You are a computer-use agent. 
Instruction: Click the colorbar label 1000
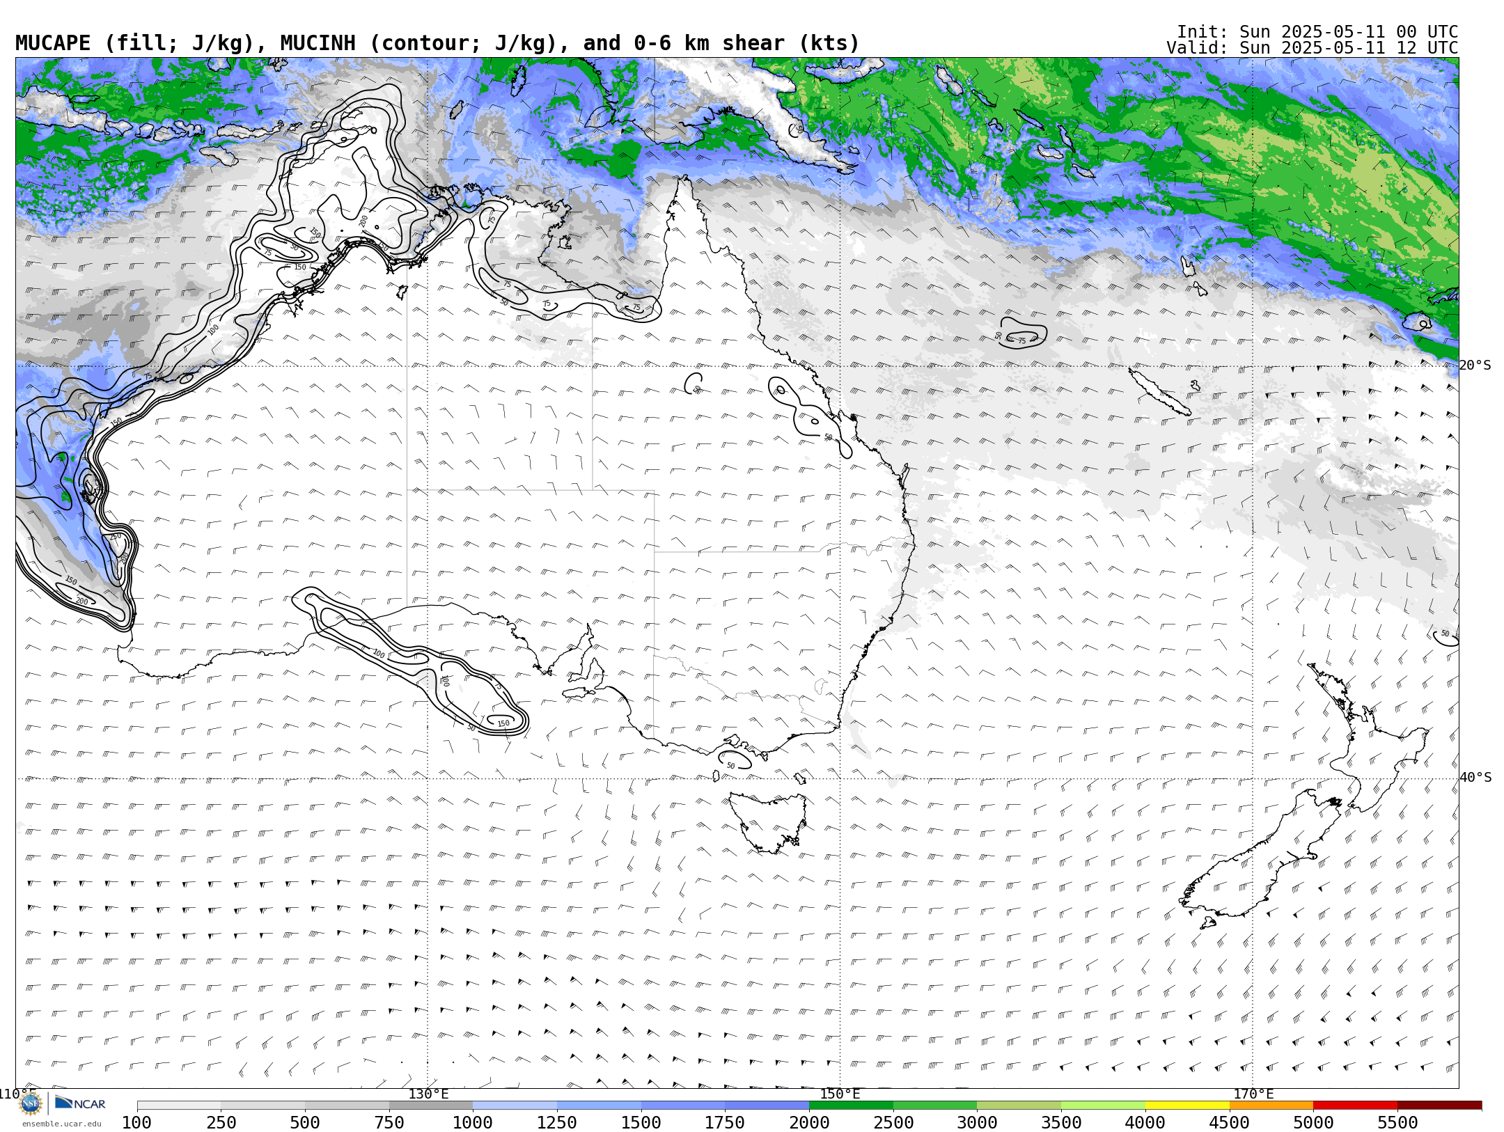tap(473, 1123)
